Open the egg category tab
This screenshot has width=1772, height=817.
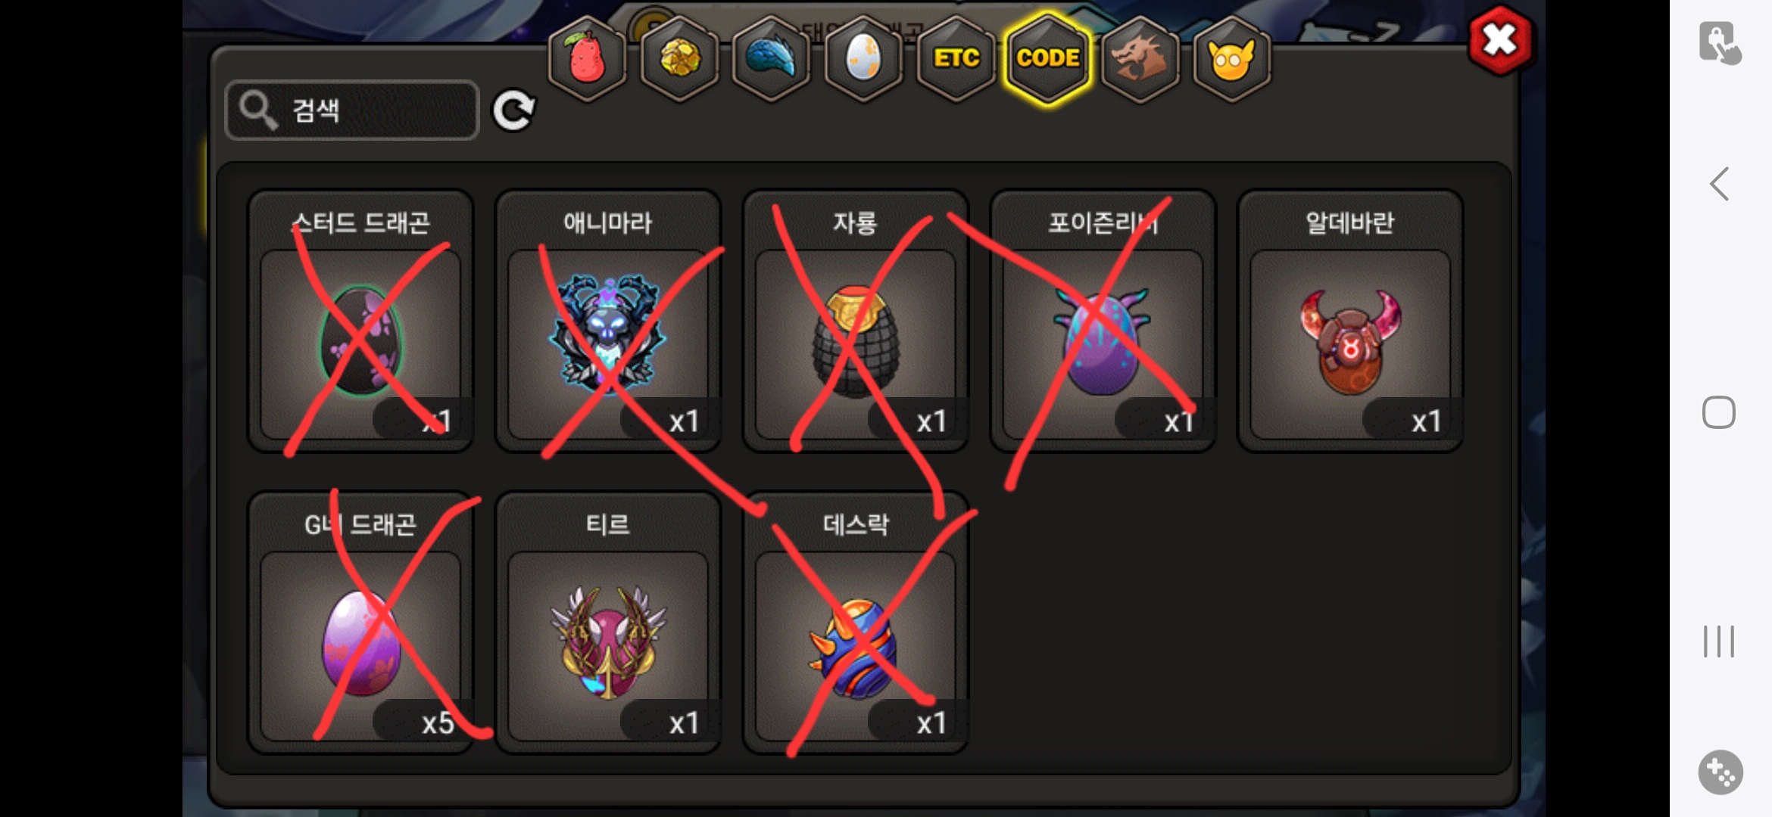[863, 59]
